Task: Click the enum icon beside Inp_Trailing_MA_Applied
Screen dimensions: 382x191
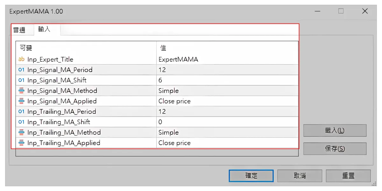Action: pyautogui.click(x=21, y=143)
